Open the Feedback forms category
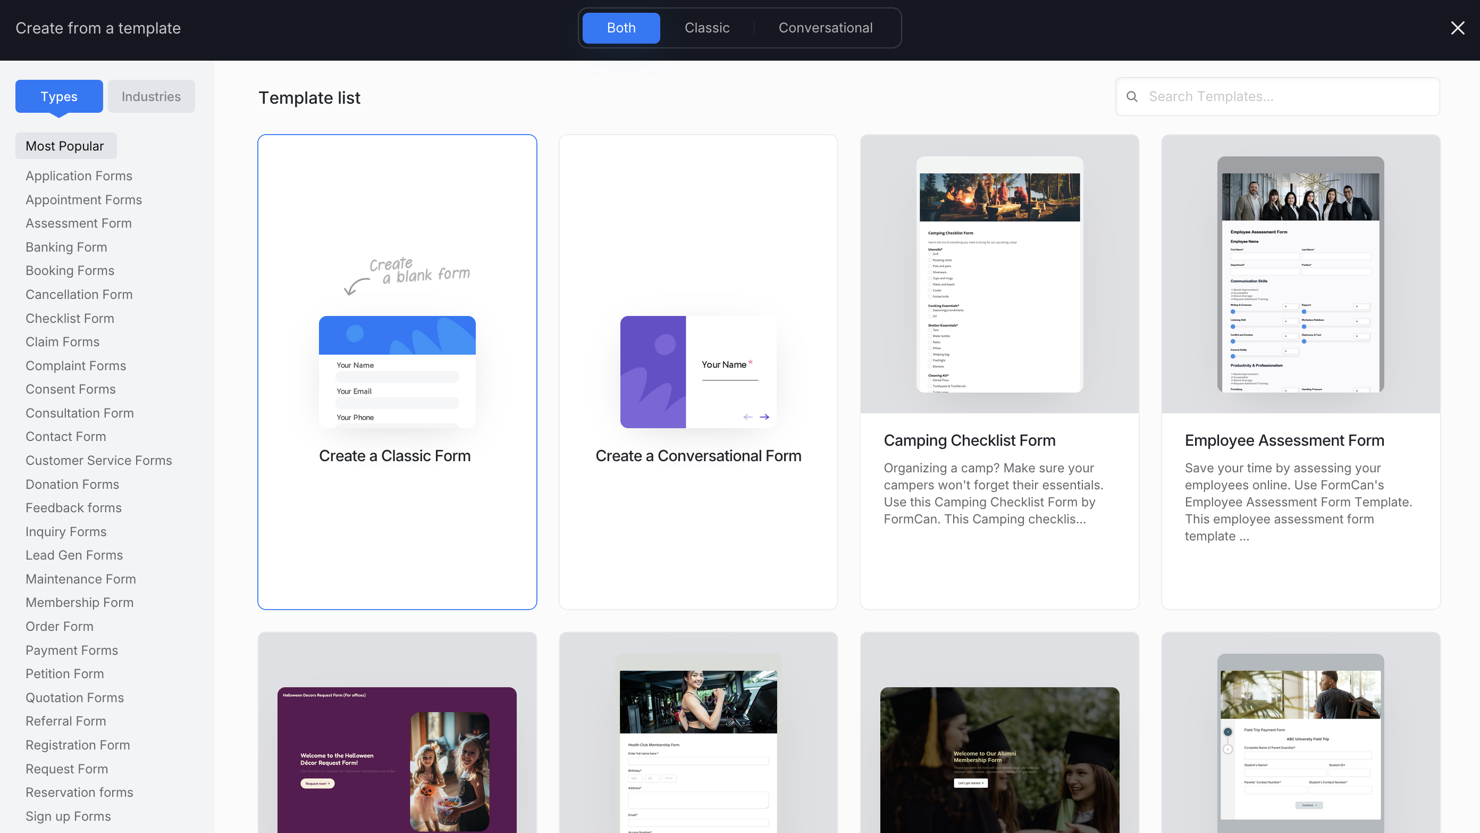This screenshot has width=1480, height=833. pos(73,507)
